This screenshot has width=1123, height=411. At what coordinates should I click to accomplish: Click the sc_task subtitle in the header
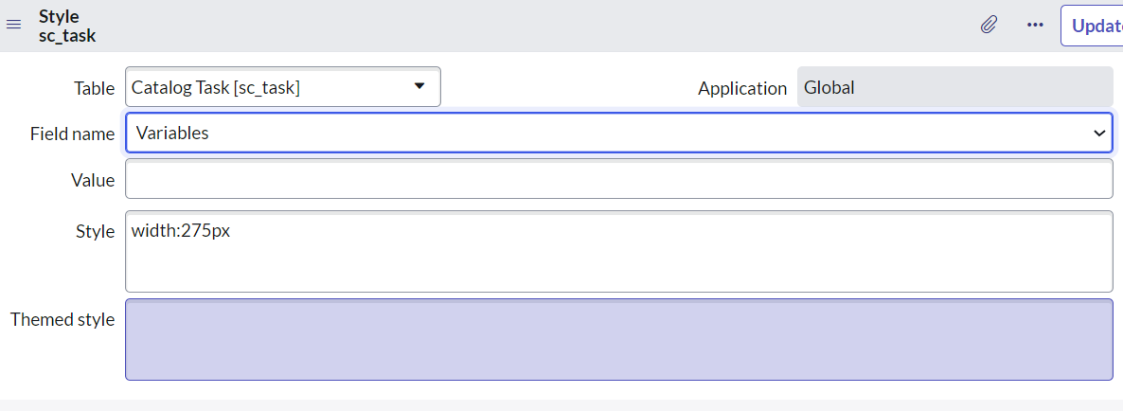[x=66, y=36]
